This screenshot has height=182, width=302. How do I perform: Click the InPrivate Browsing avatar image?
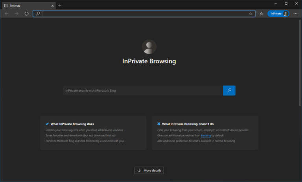coord(149,47)
